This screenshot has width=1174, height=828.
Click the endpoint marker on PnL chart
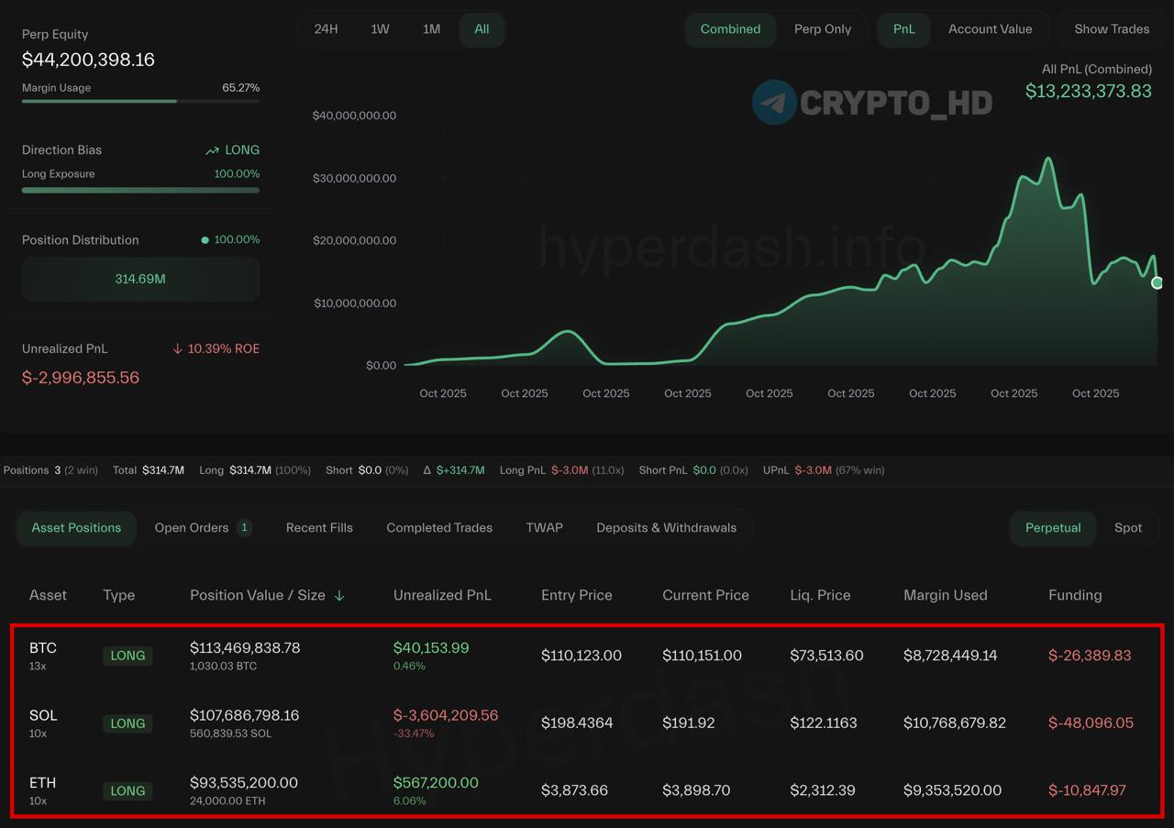pos(1157,282)
